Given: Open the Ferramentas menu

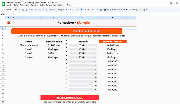Looking at the screenshot, I should tap(51, 5).
